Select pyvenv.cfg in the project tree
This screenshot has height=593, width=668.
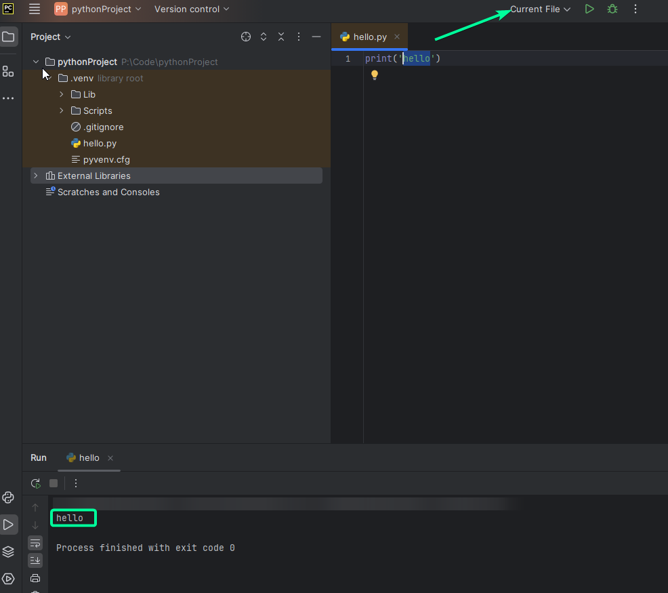106,159
